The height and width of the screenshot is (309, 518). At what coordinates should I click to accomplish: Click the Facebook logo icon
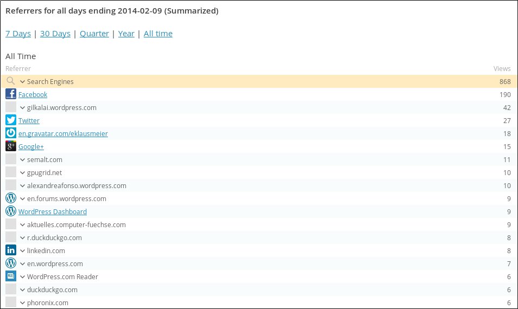click(x=11, y=94)
